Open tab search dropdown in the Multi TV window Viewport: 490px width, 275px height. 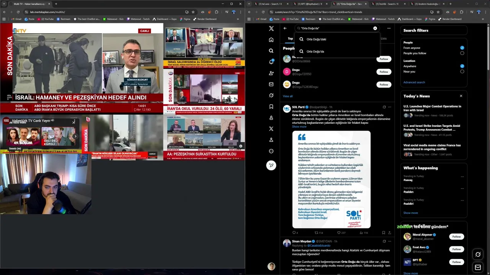4,4
